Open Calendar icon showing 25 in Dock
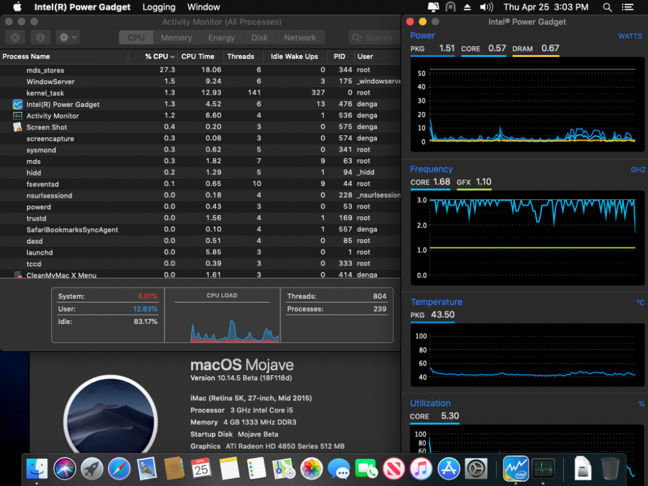The width and height of the screenshot is (648, 486). click(202, 469)
